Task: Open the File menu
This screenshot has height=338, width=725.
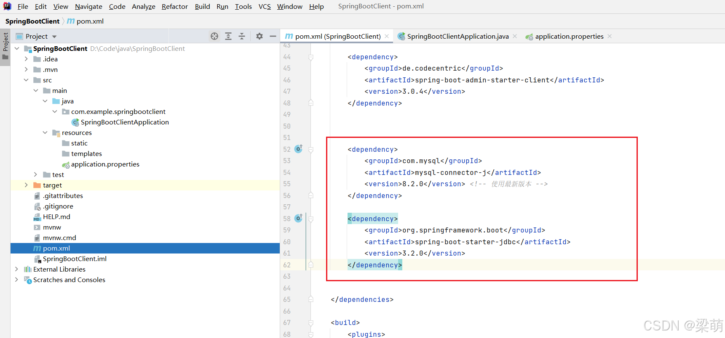Action: click(23, 7)
